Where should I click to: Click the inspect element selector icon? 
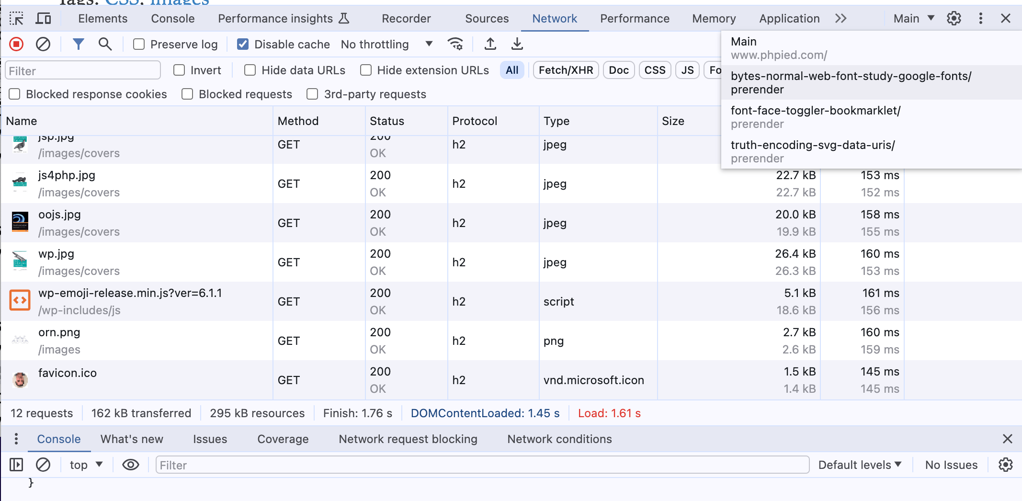pos(16,19)
